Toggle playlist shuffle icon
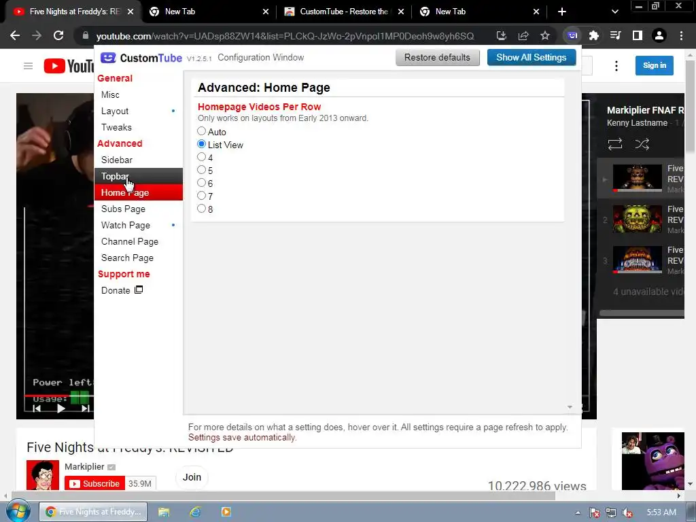The height and width of the screenshot is (522, 696). (x=642, y=144)
